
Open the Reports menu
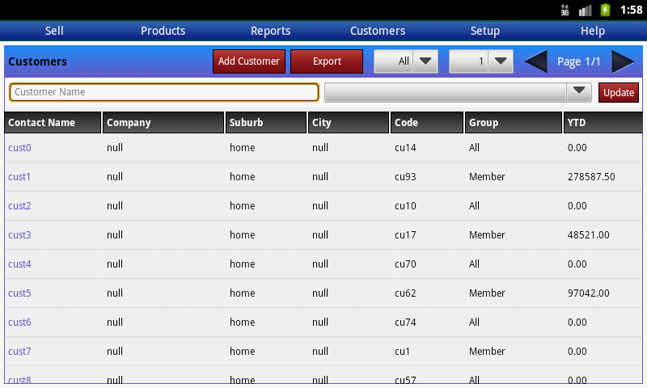(x=271, y=31)
